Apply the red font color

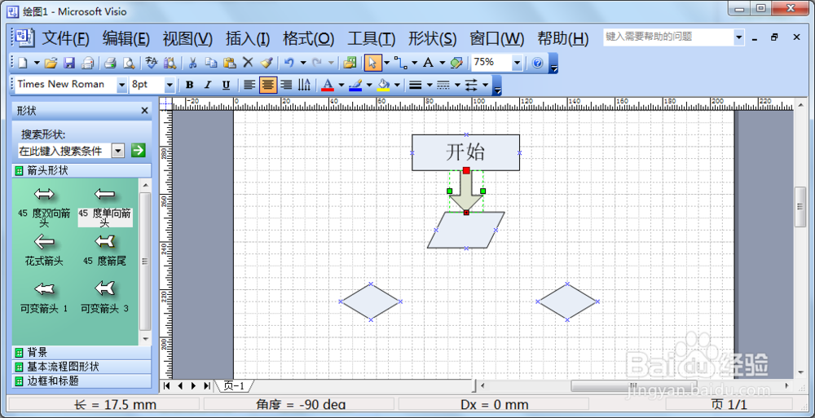pos(328,85)
